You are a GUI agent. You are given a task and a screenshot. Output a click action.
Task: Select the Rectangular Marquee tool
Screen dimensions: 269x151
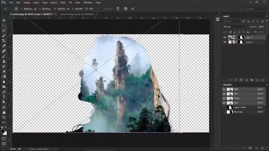4,26
